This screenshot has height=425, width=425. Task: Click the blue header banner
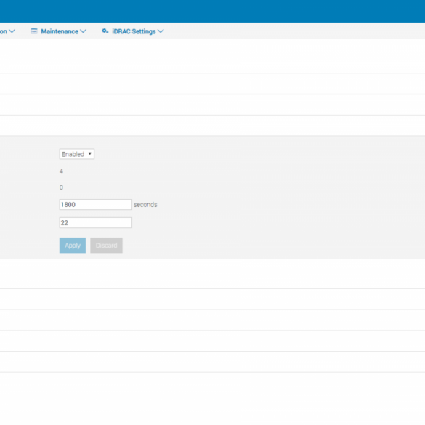pyautogui.click(x=212, y=11)
